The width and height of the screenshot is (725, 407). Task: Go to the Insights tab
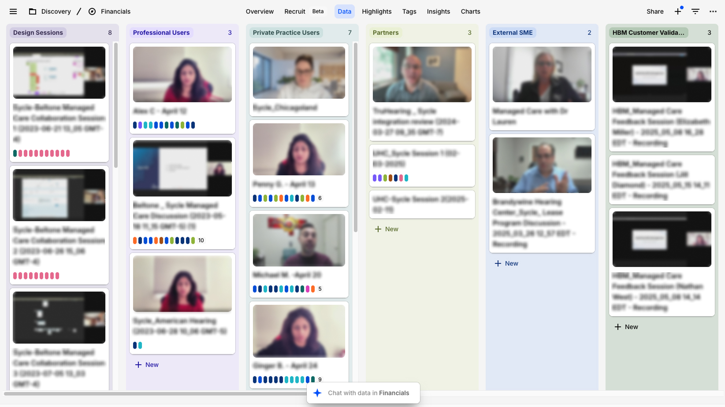tap(438, 11)
